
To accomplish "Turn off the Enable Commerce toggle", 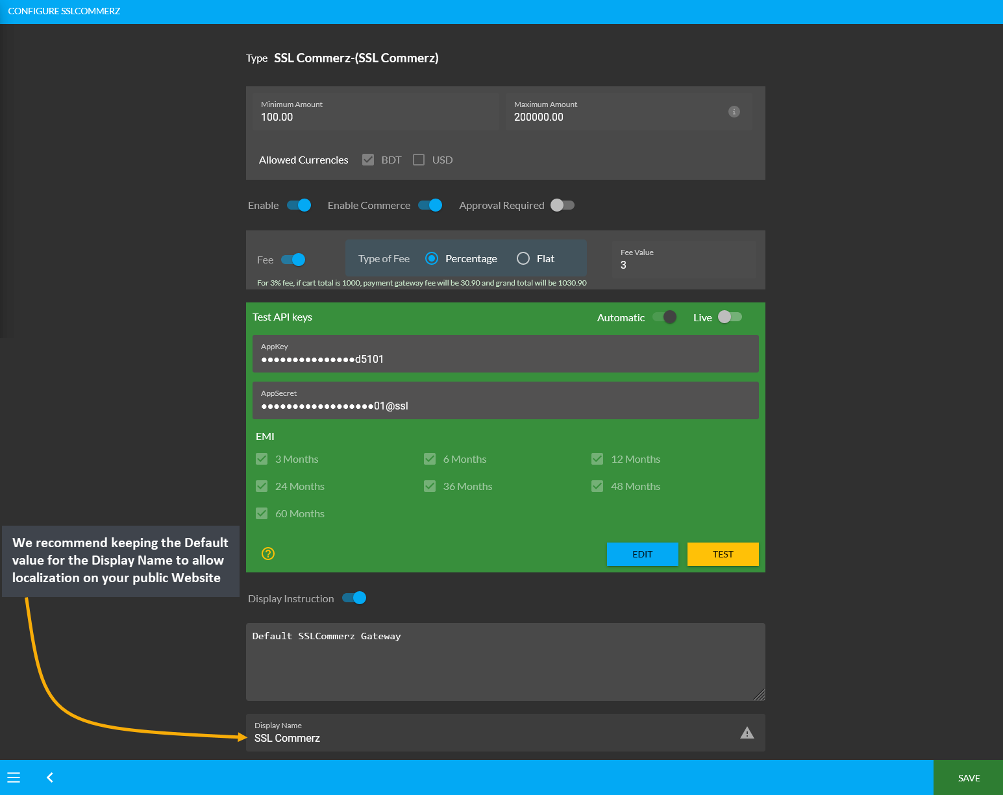I will point(430,205).
